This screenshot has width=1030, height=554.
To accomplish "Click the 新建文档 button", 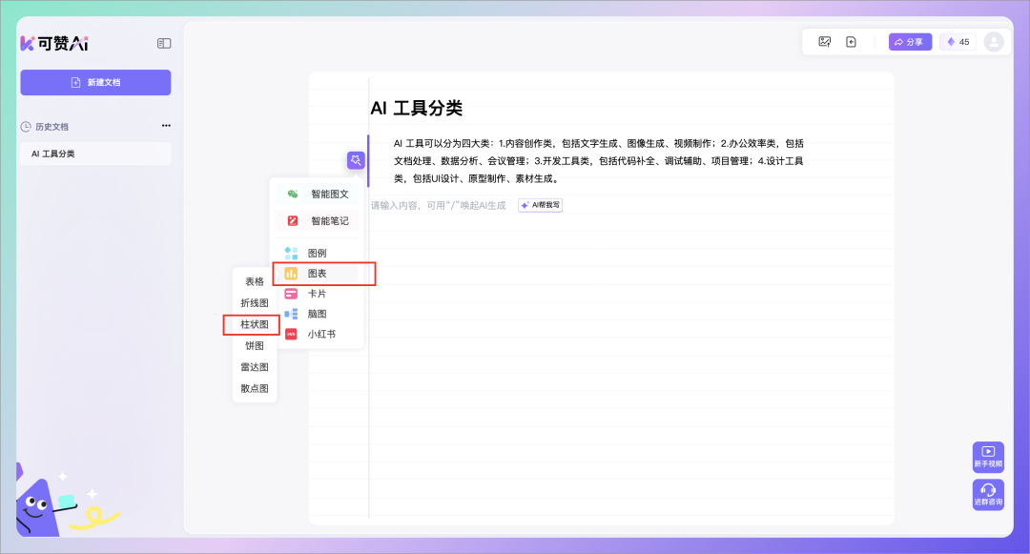I will pyautogui.click(x=96, y=82).
